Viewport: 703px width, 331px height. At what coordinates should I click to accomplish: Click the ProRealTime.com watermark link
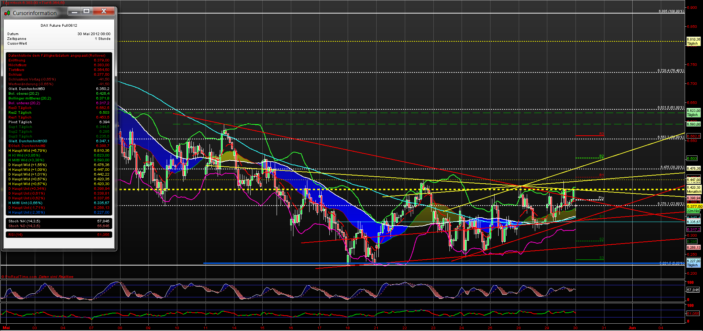pos(21,277)
